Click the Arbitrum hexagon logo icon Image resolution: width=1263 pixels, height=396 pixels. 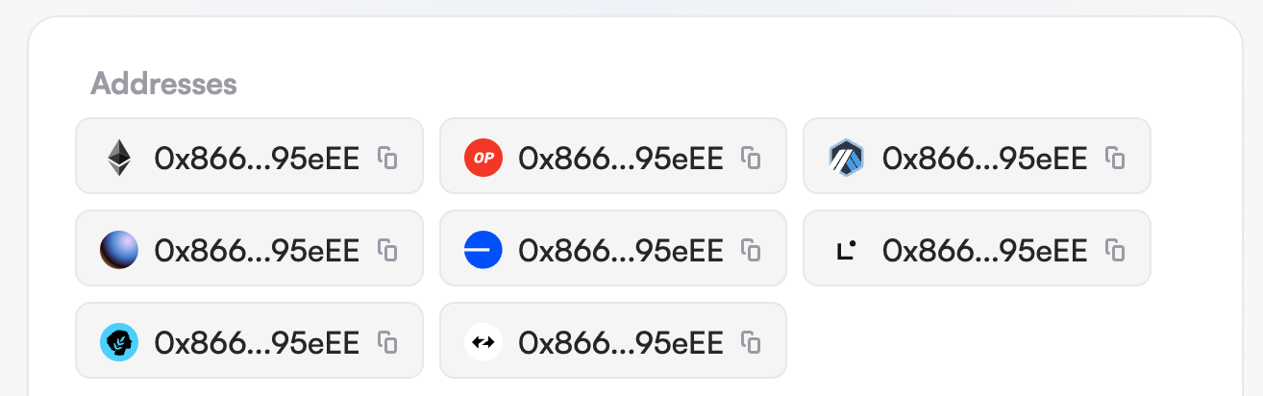[x=847, y=158]
